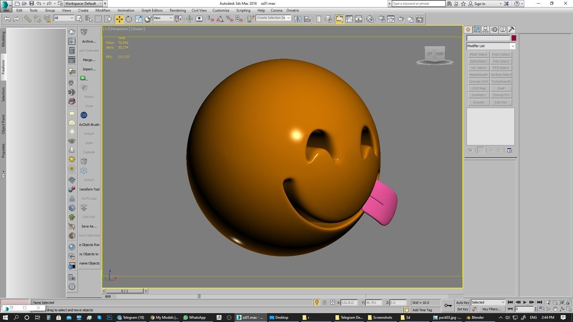This screenshot has height=322, width=573.
Task: Click the teapot icon in left toolbar
Action: point(72,32)
